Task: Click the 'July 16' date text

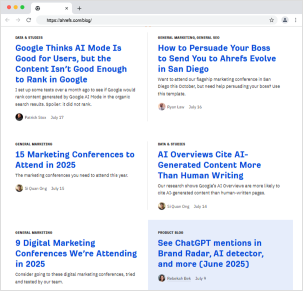Action: pos(195,107)
